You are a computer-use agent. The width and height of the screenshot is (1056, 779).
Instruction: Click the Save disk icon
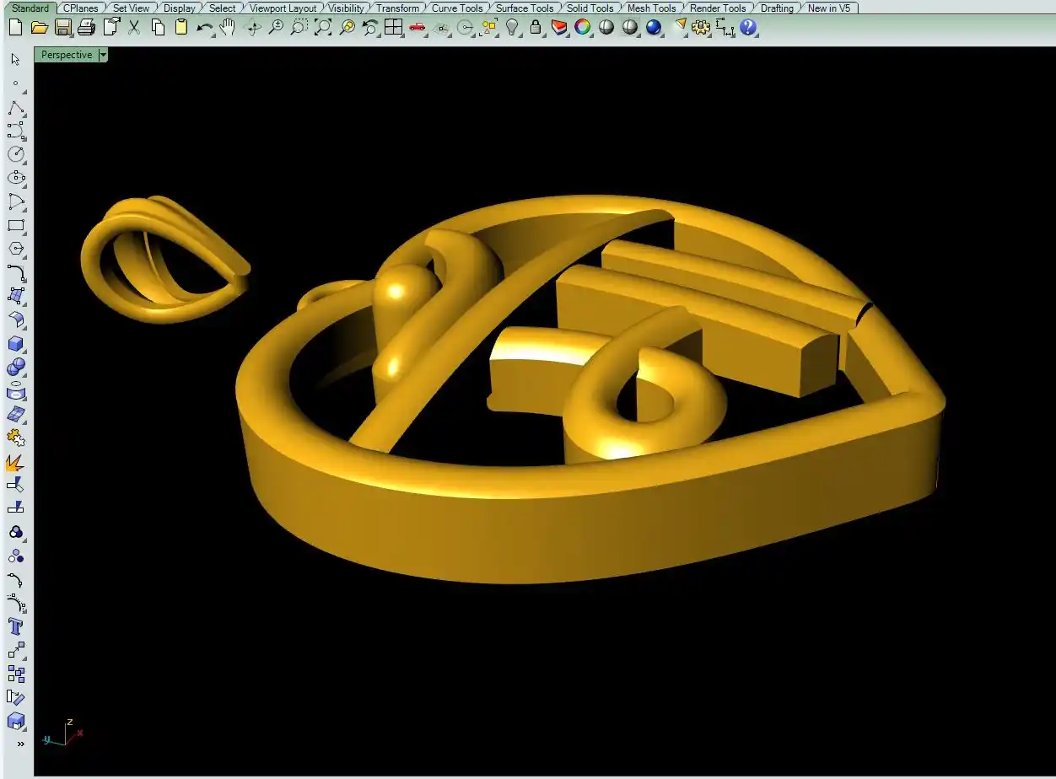click(x=63, y=28)
